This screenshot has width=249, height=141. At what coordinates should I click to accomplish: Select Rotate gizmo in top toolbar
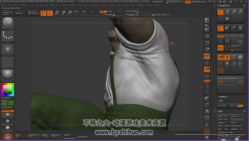coord(69,13)
